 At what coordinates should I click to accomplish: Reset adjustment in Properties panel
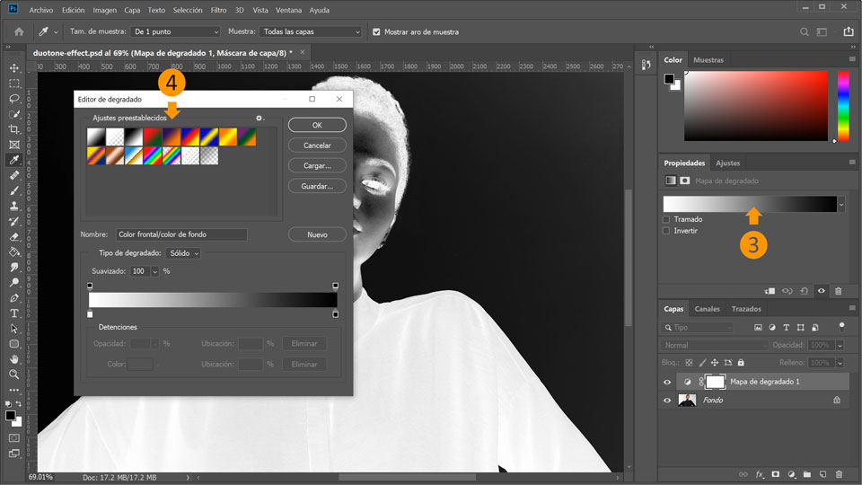point(805,291)
